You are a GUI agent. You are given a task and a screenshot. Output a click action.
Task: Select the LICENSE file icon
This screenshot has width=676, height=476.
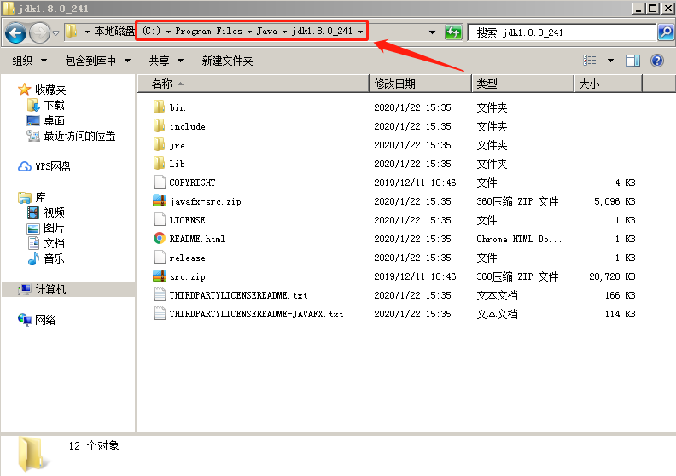tap(160, 220)
